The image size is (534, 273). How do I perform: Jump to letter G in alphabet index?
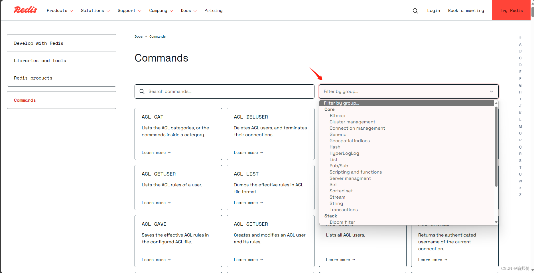coord(520,85)
